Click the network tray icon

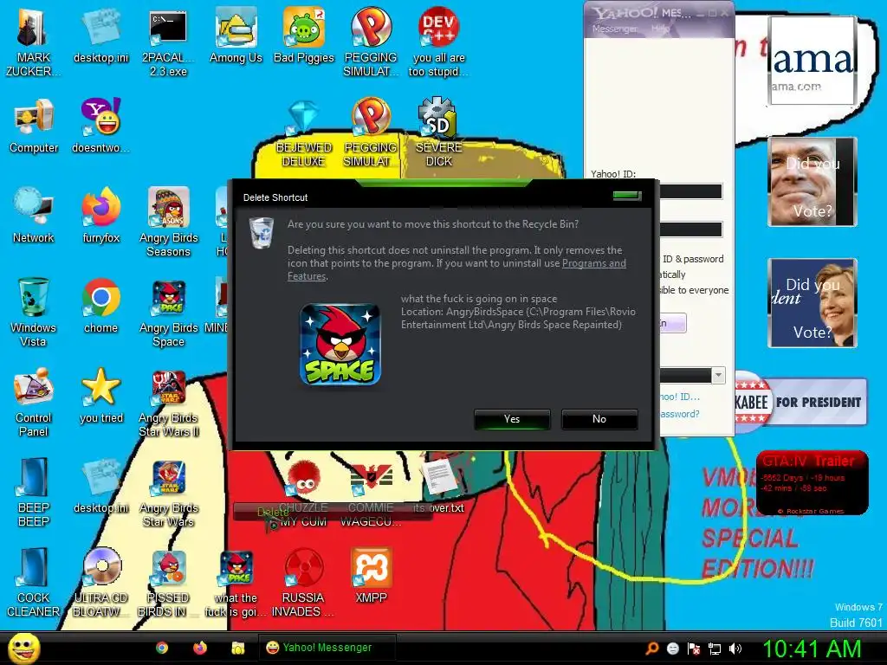click(715, 649)
